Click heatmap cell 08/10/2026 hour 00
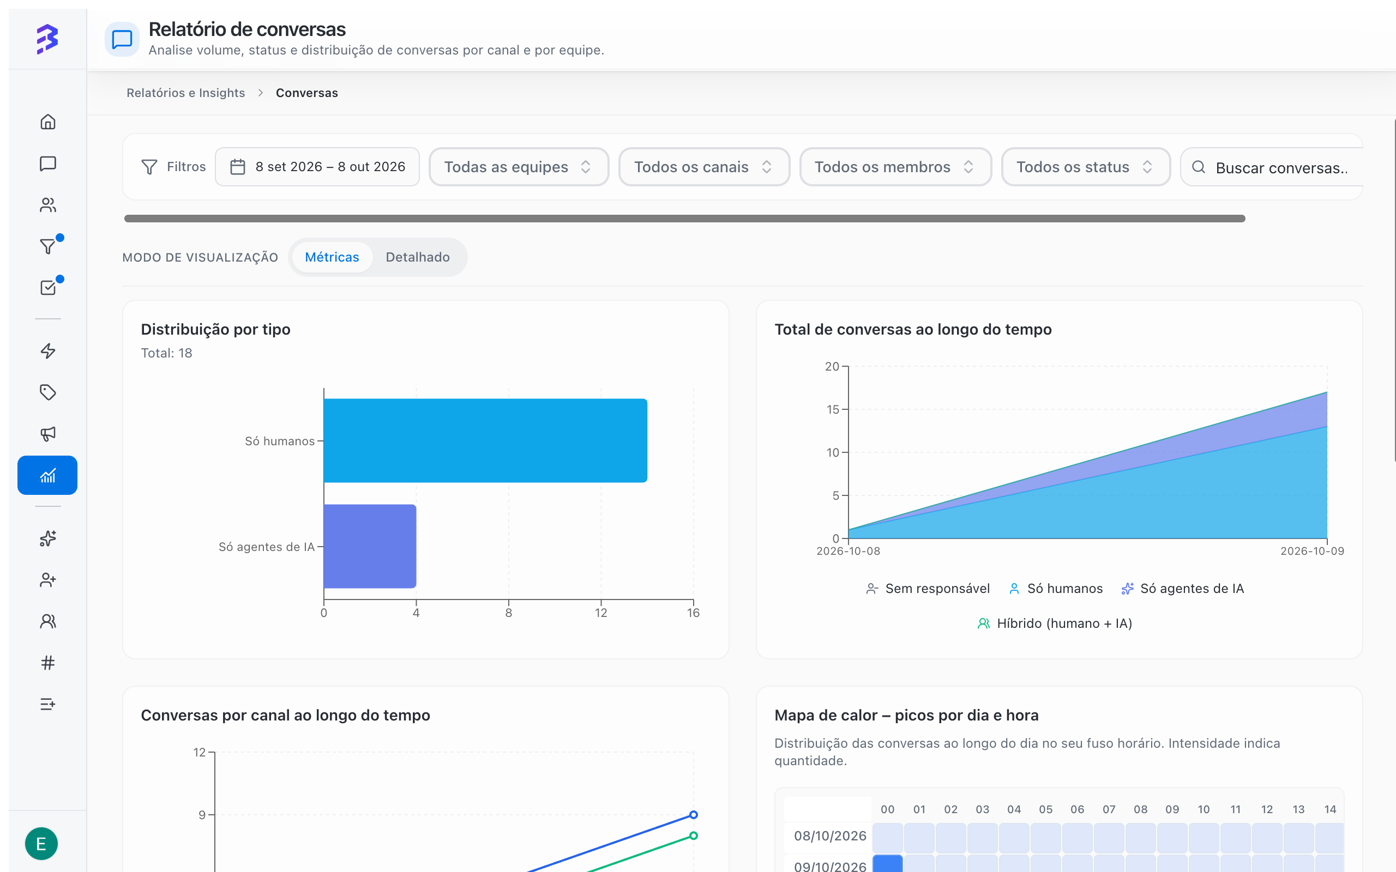1396x872 pixels. (887, 838)
